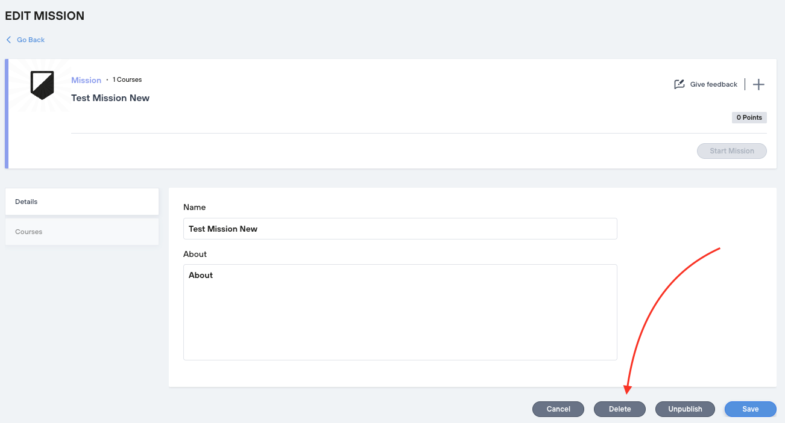
Task: Select the Details tab
Action: (82, 202)
